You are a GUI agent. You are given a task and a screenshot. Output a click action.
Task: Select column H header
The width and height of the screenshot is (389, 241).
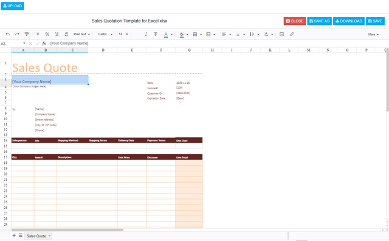click(212, 50)
